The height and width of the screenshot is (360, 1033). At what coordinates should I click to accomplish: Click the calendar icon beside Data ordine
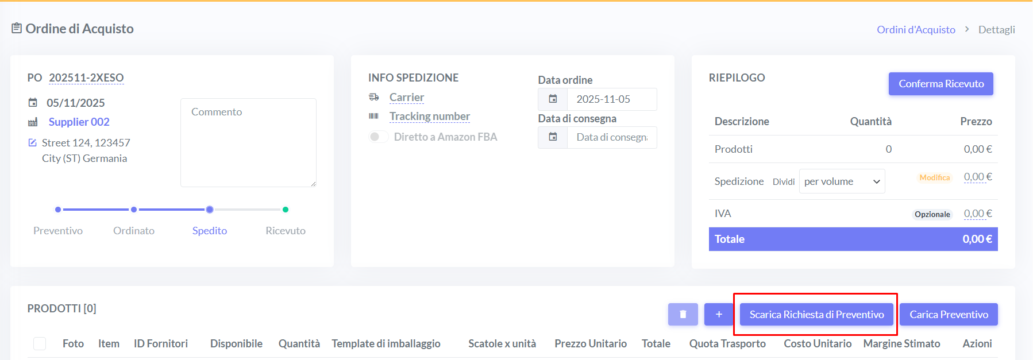pos(553,99)
